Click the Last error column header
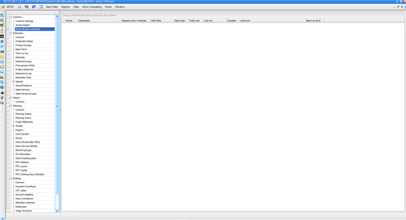Image resolution: width=406 pixels, height=220 pixels. tap(272, 21)
